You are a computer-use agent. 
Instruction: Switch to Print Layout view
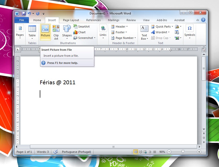[x=136, y=152]
